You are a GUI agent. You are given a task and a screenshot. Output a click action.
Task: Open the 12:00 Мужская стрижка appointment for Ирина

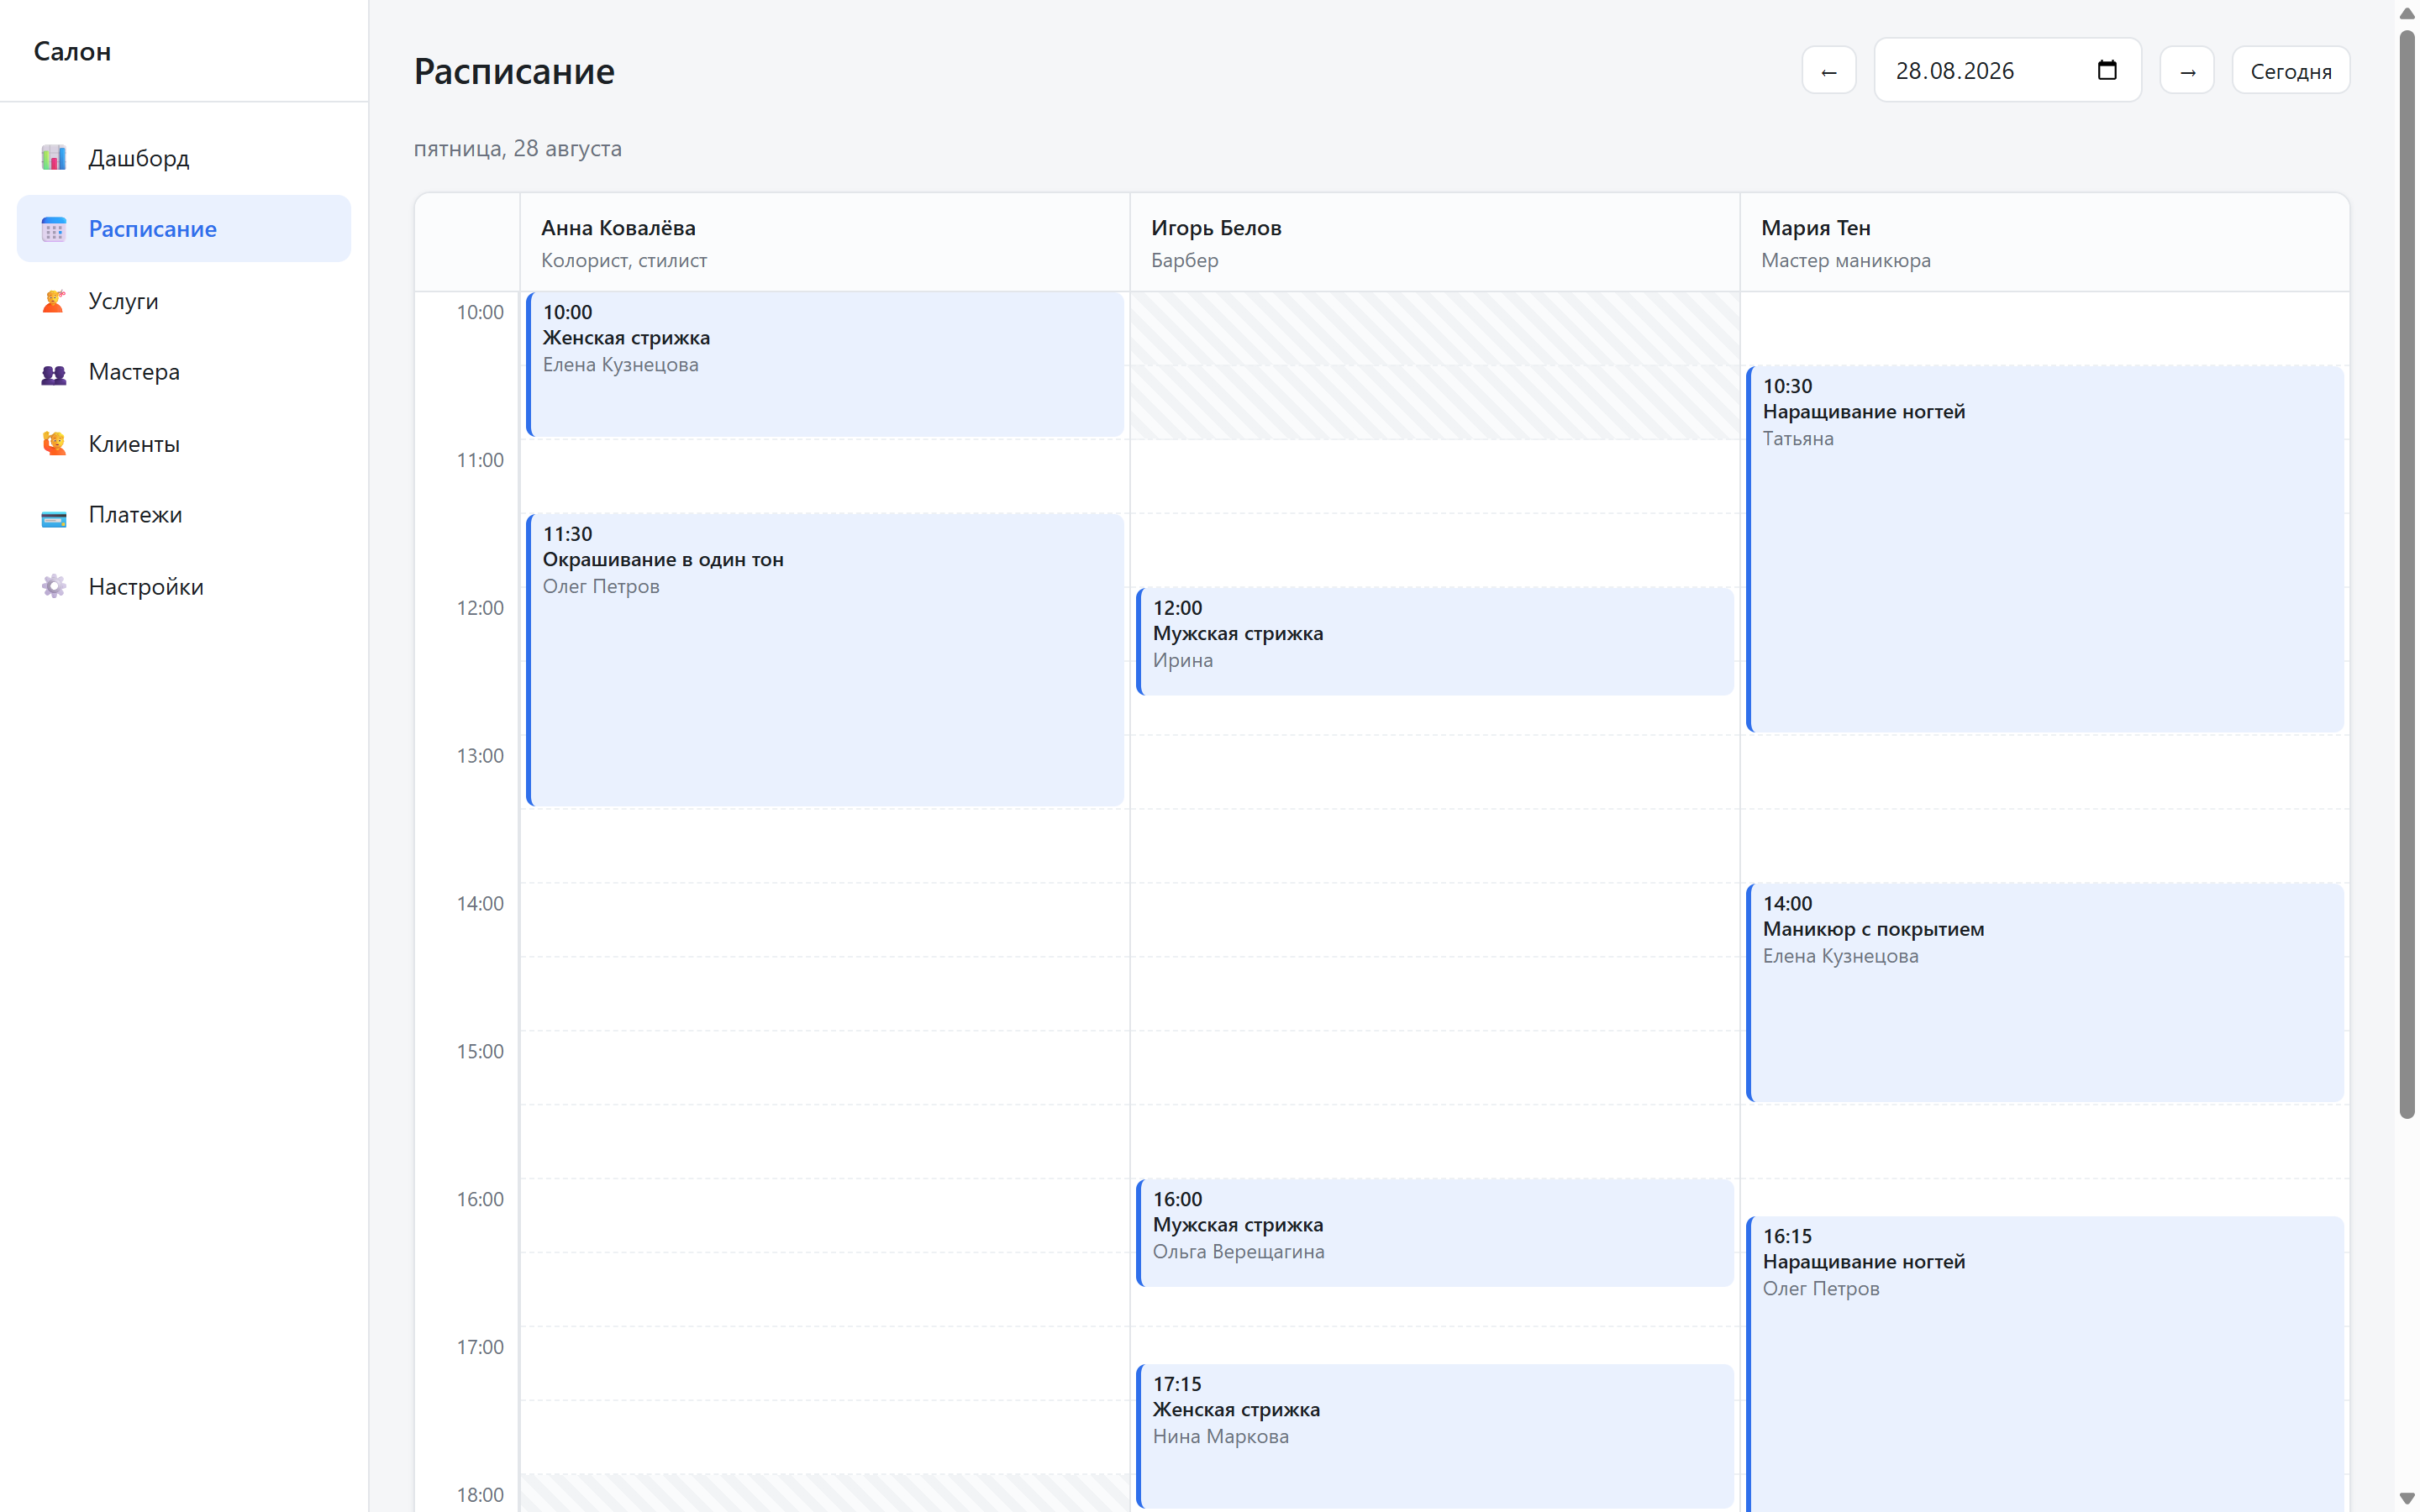pos(1435,641)
